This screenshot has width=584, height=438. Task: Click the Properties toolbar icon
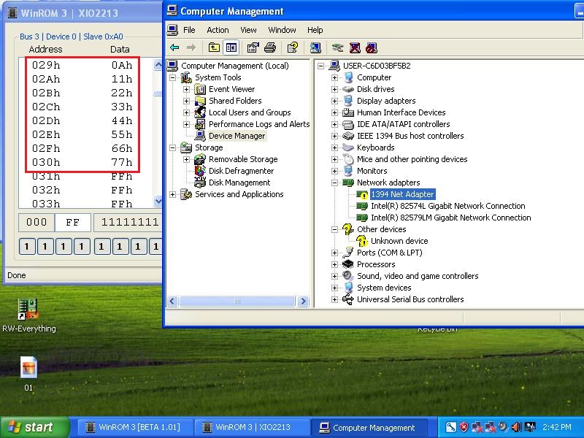(x=253, y=47)
